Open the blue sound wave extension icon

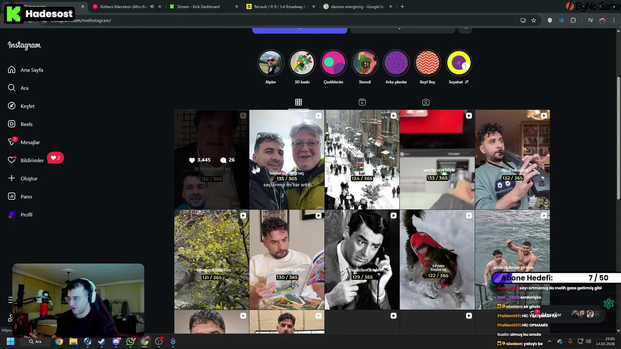pyautogui.click(x=561, y=20)
